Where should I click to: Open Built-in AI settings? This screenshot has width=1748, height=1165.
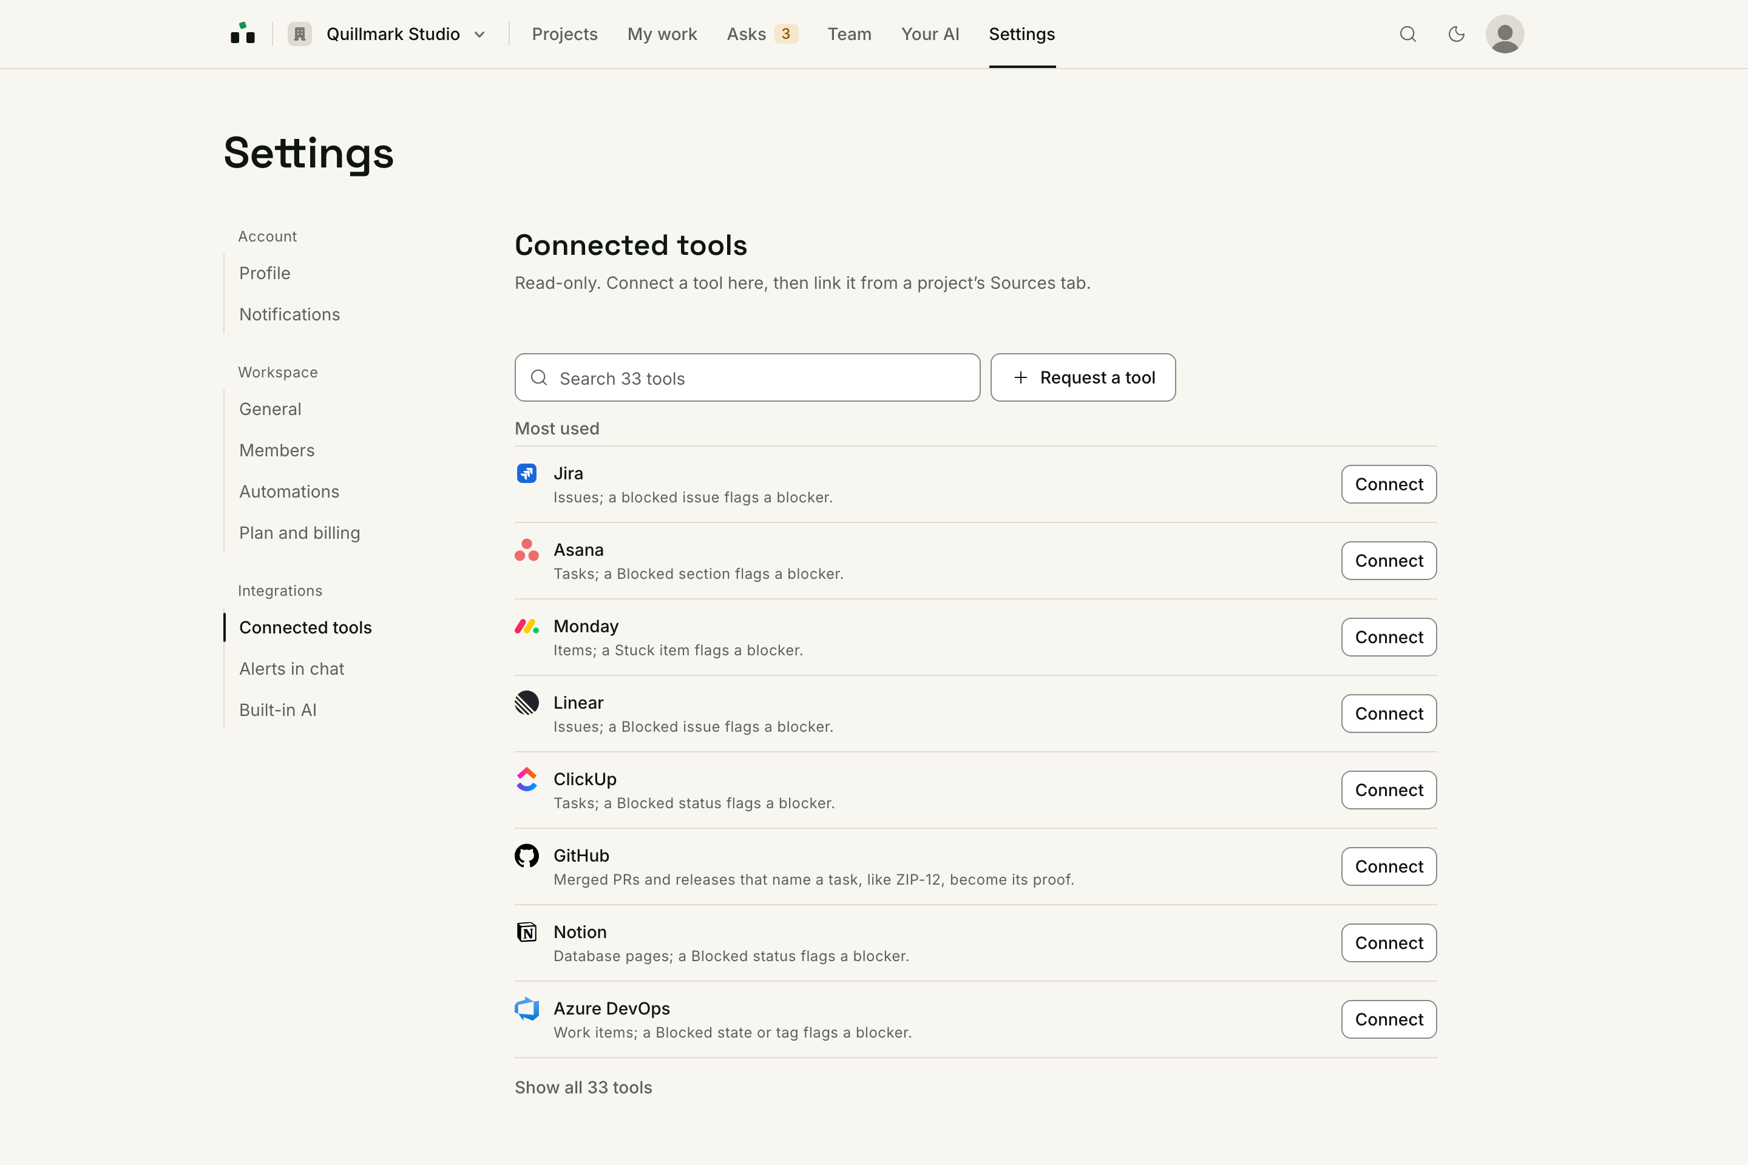(x=277, y=711)
